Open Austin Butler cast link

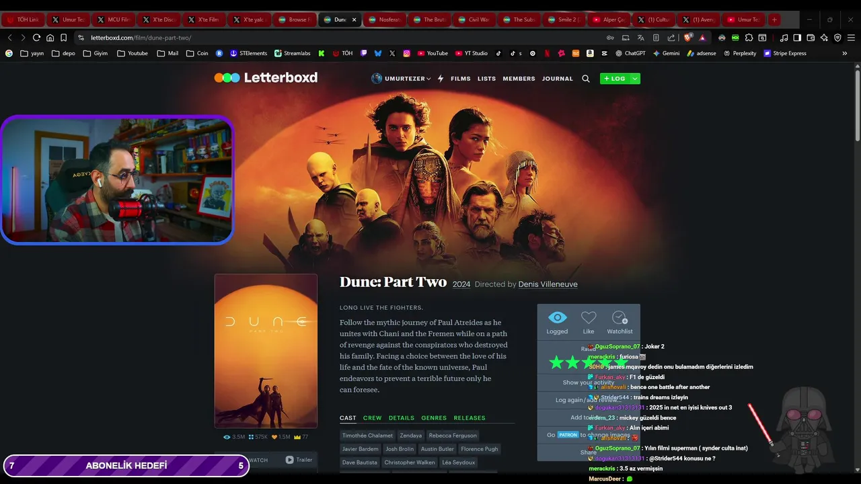pos(437,449)
